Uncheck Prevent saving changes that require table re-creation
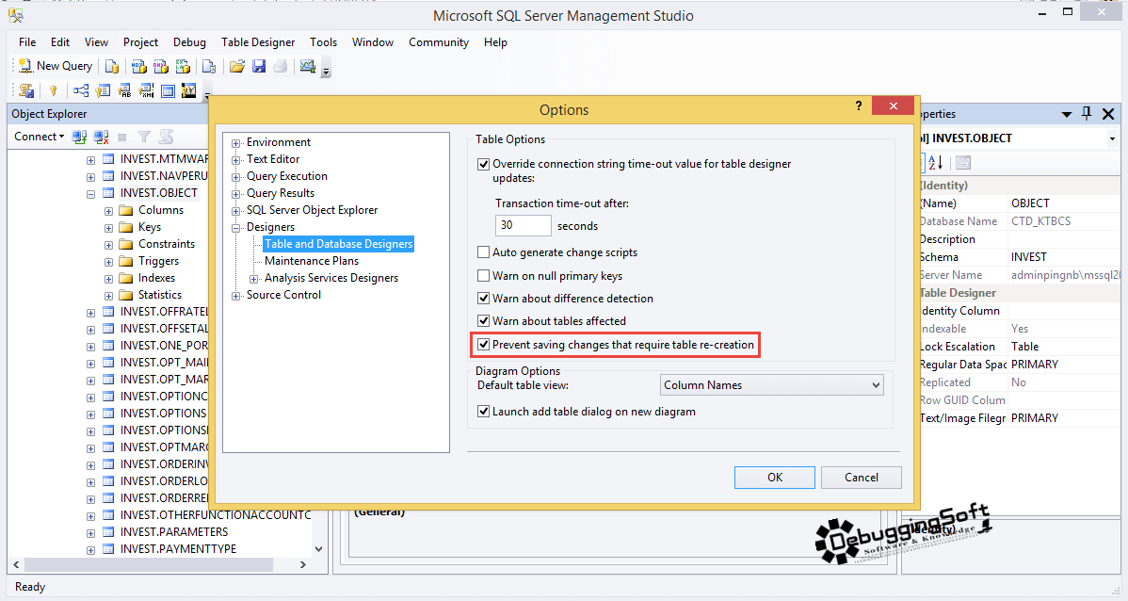 pos(484,345)
